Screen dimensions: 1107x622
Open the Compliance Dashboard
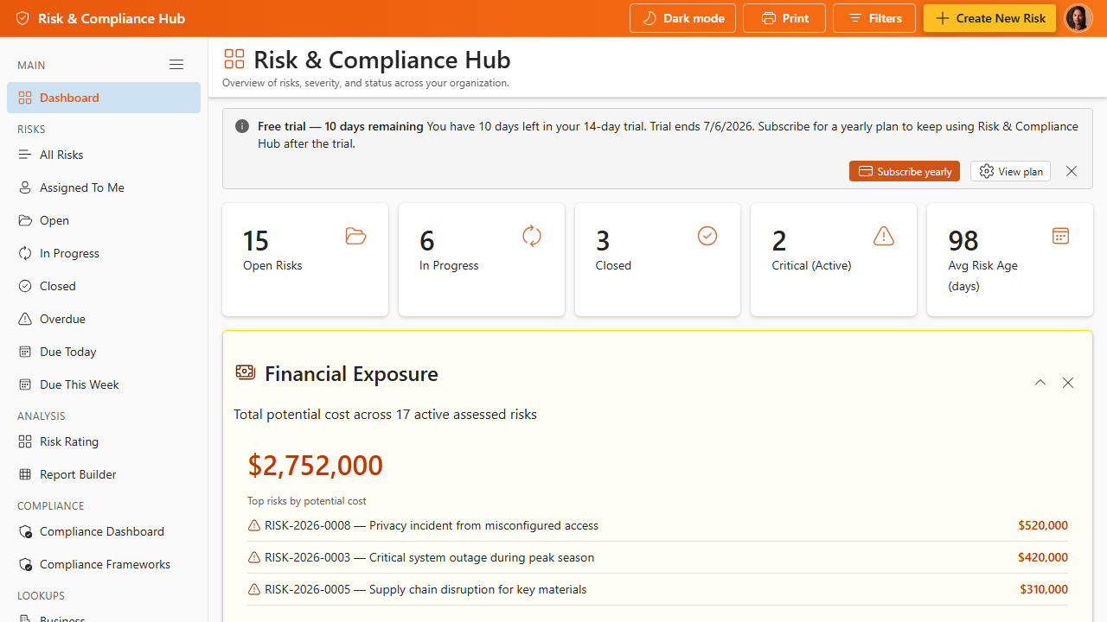(104, 531)
